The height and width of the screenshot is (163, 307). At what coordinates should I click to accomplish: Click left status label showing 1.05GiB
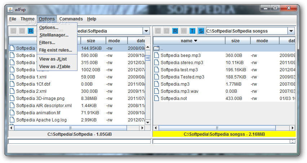(80, 134)
